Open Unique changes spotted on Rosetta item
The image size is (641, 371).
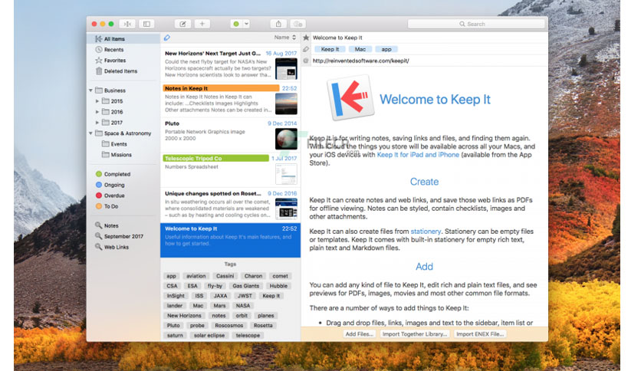231,205
